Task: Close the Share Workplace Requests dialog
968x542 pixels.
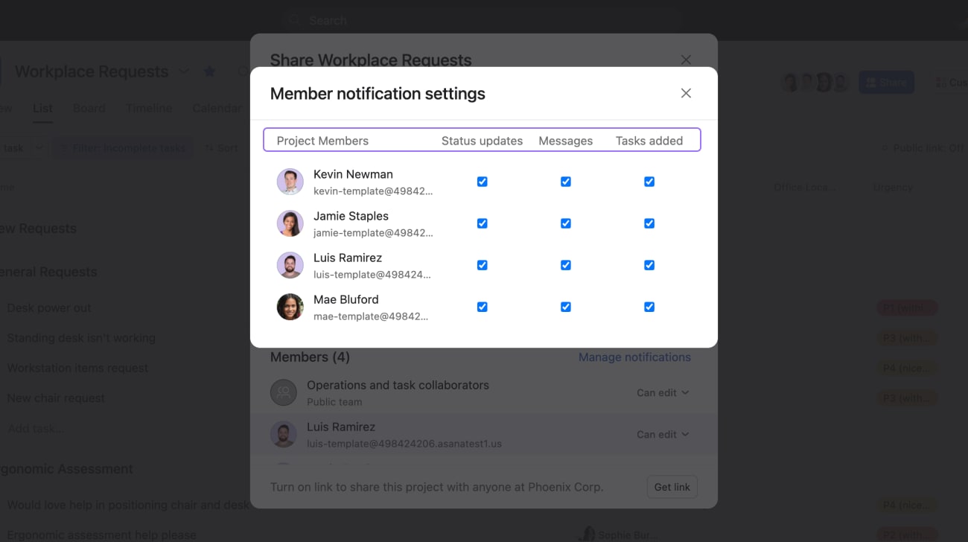Action: 686,60
